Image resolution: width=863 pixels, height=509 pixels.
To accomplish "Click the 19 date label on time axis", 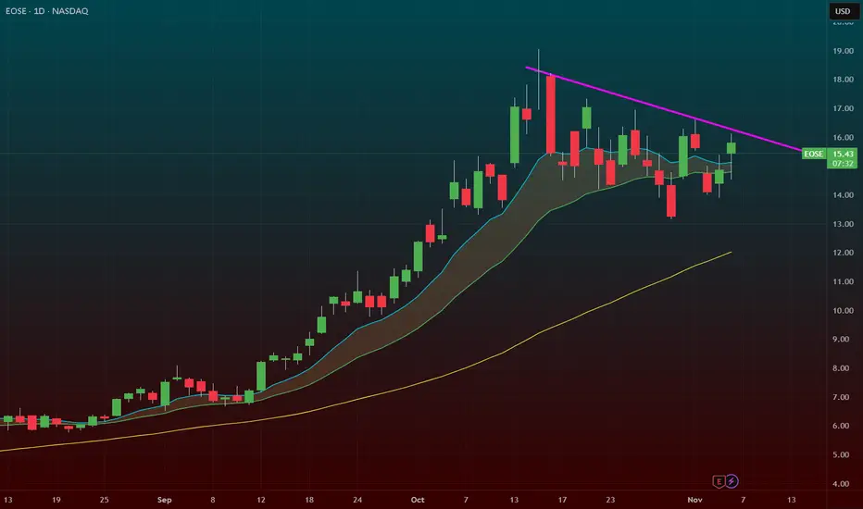I will point(56,500).
